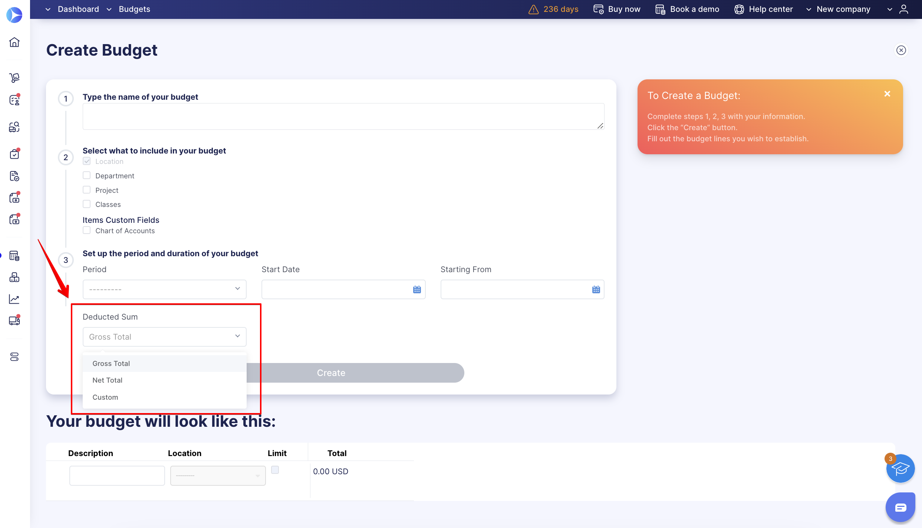
Task: Open the delivery truck sidebar icon
Action: [14, 321]
